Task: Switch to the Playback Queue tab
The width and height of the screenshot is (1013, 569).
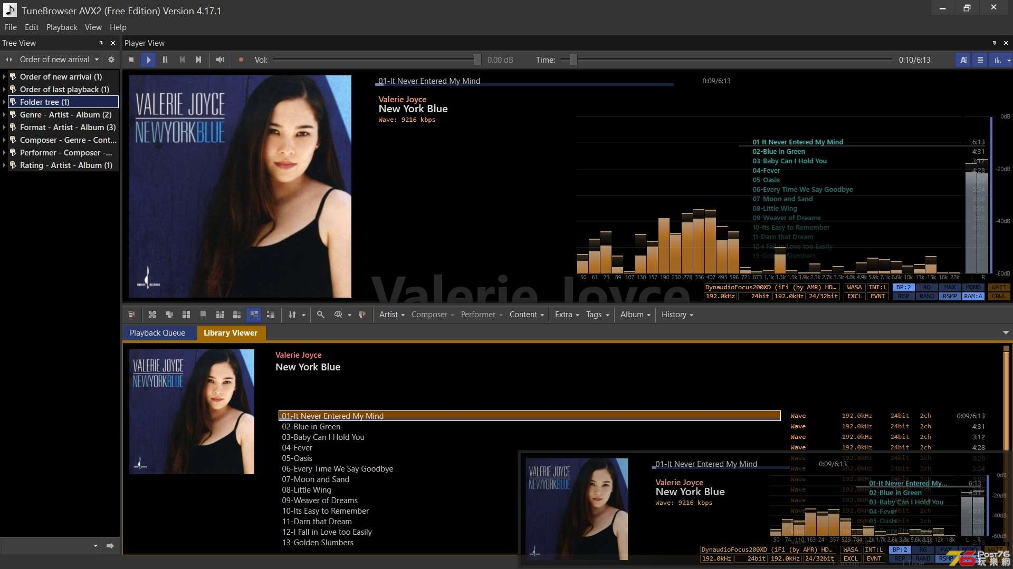Action: [157, 332]
